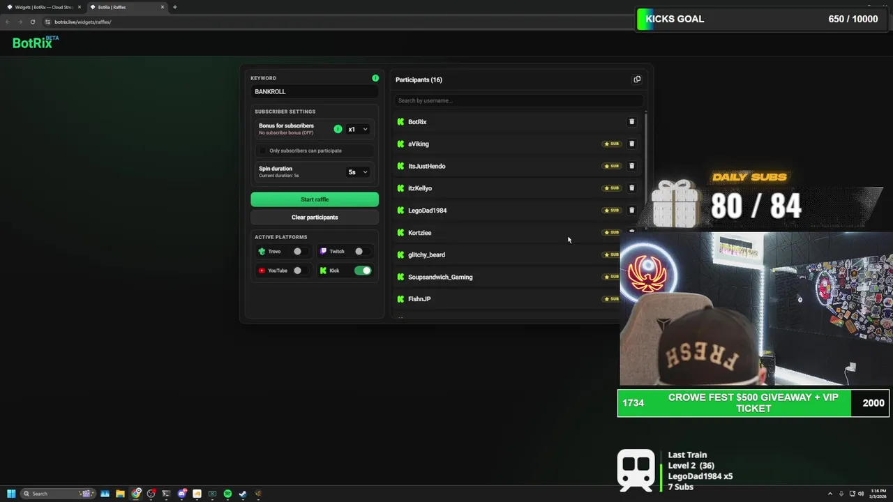Click the Kortziee username

point(419,233)
